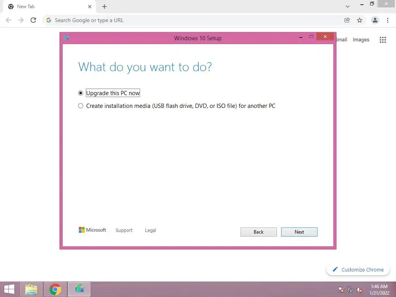Open the taskbar clock showing 1:46 AM
The image size is (396, 297).
[x=379, y=289]
